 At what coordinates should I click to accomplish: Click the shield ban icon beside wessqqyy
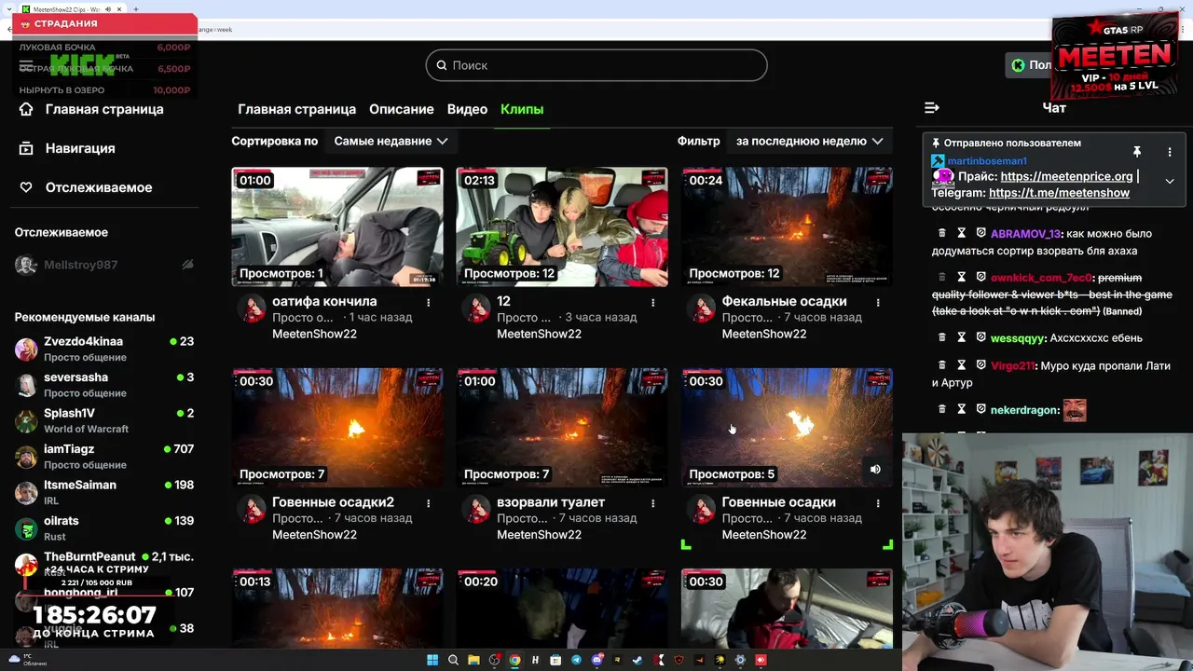tap(980, 338)
